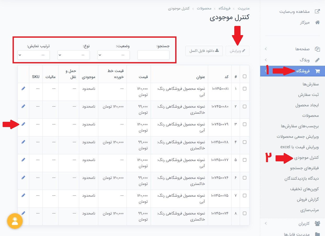Click the pages icon next to صفحه‌ها
The width and height of the screenshot is (325, 236).
coord(317,49)
